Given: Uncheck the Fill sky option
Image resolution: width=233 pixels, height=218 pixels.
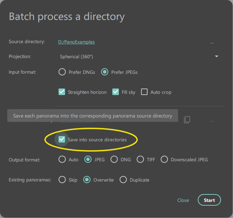Looking at the screenshot, I should (x=116, y=92).
